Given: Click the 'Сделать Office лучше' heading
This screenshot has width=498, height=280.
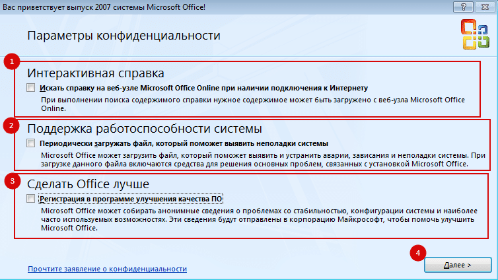Looking at the screenshot, I should (88, 184).
